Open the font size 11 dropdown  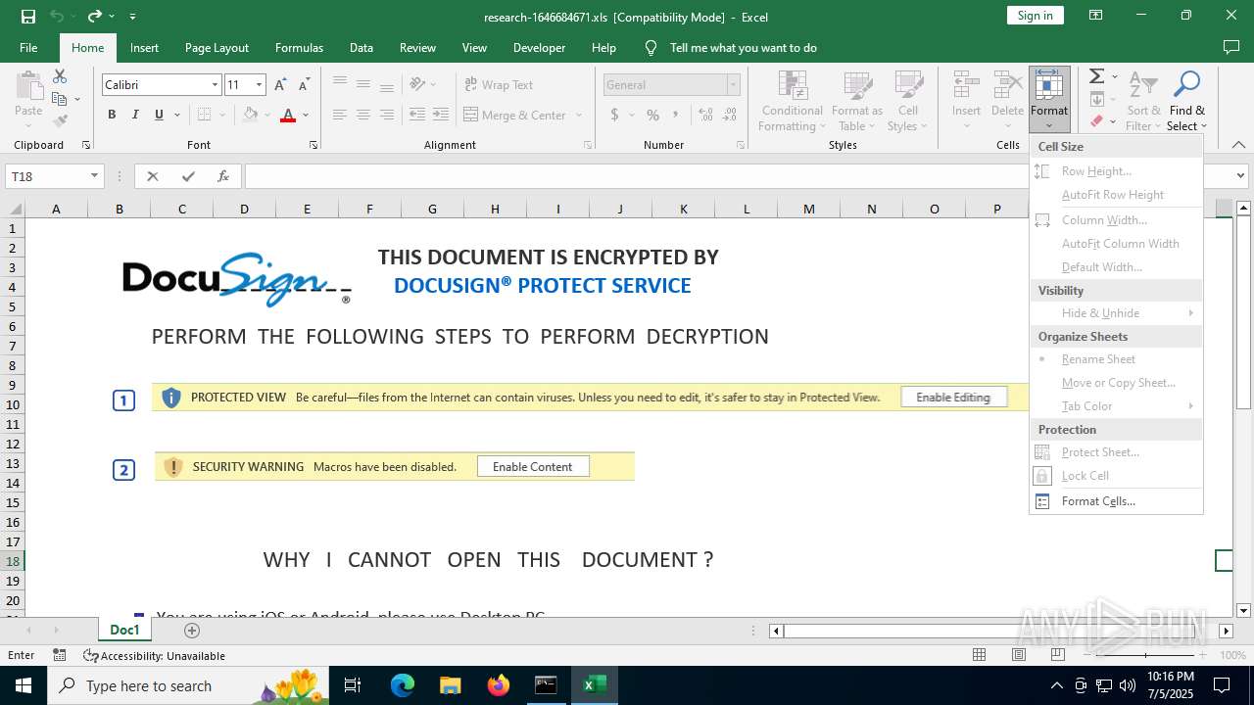point(259,85)
